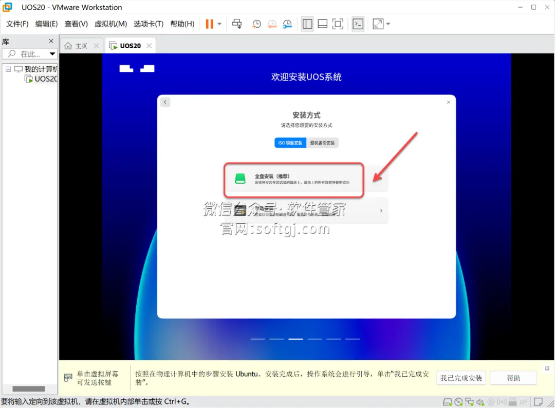This screenshot has height=408, width=555.
Task: Open the message log note icon
Action: (539, 402)
